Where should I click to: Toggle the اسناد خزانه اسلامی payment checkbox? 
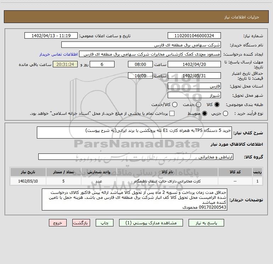pyautogui.click(x=172, y=113)
